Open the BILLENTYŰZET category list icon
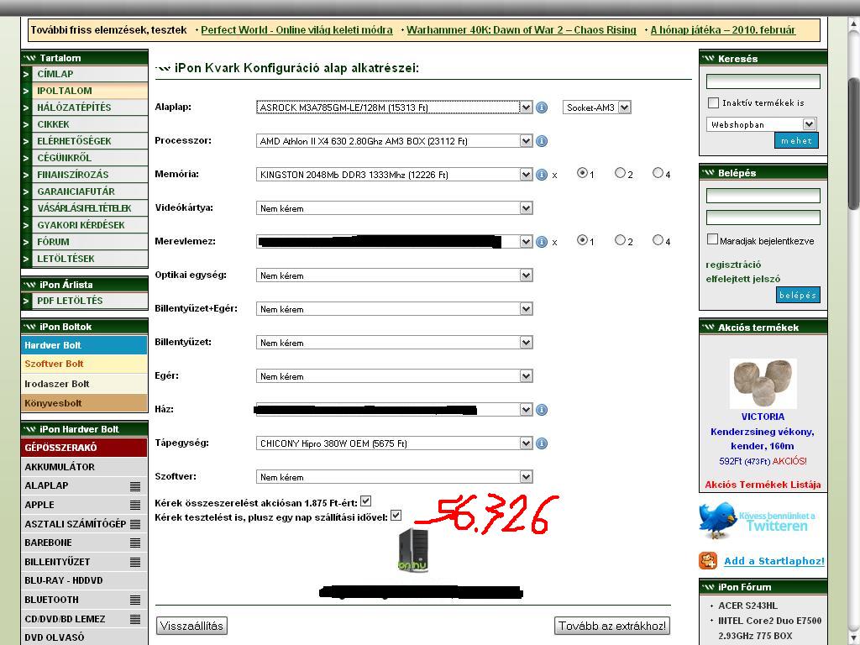The image size is (860, 645). coord(135,562)
